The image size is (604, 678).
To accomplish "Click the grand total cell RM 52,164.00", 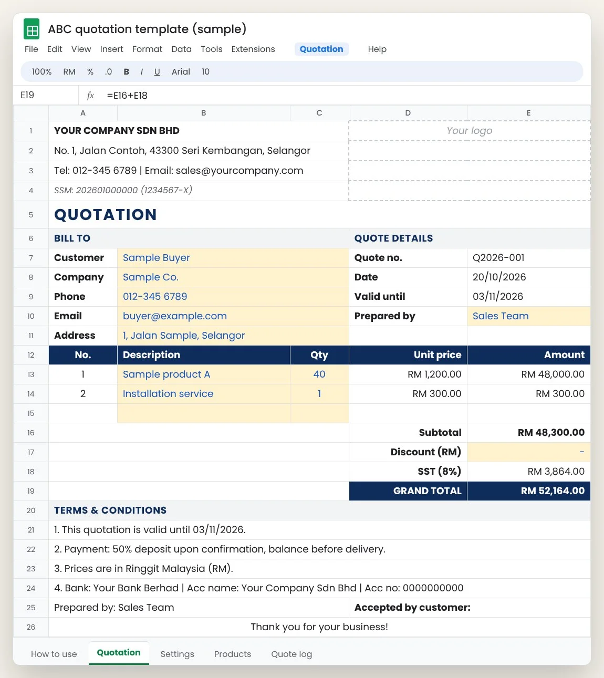I will [x=529, y=491].
